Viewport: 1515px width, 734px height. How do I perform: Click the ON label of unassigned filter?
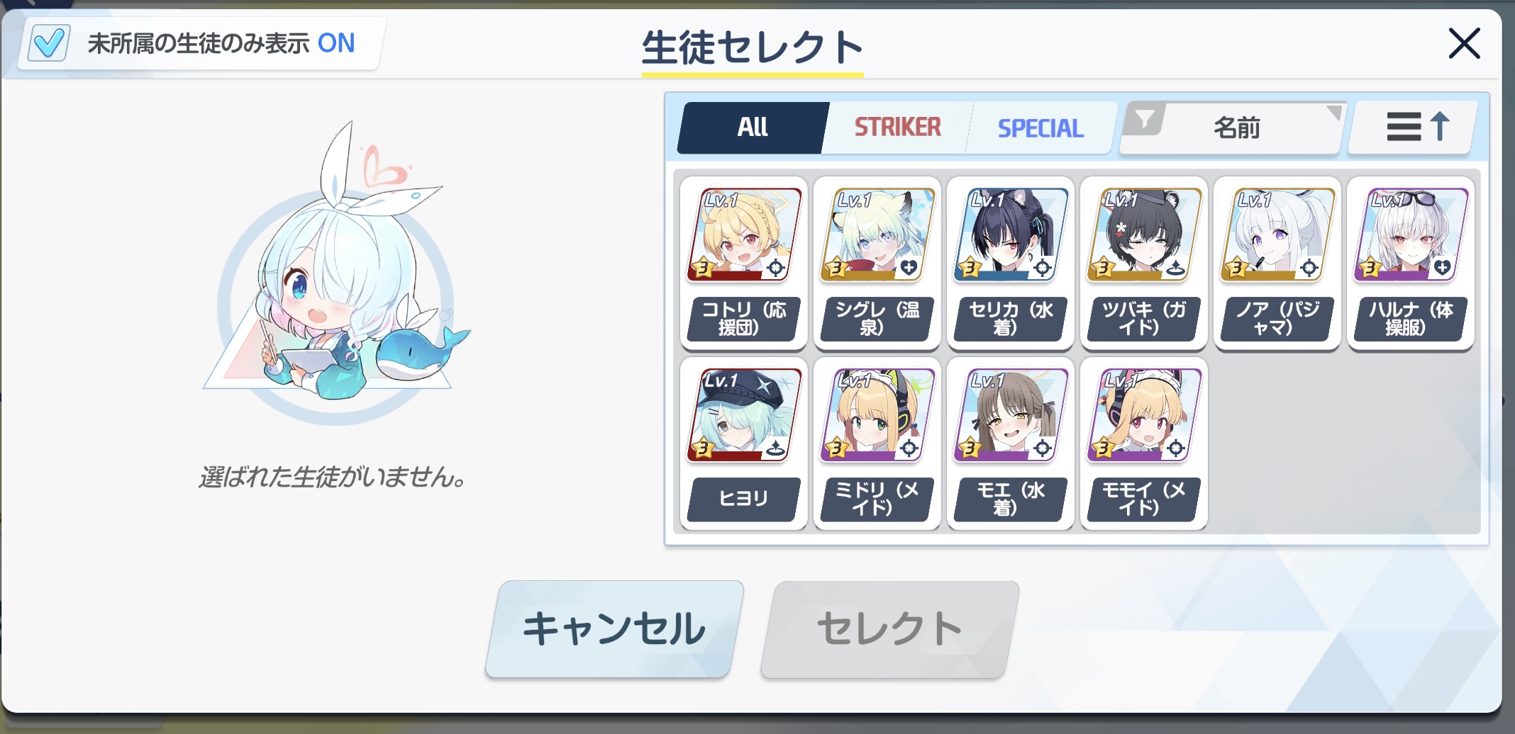point(336,43)
